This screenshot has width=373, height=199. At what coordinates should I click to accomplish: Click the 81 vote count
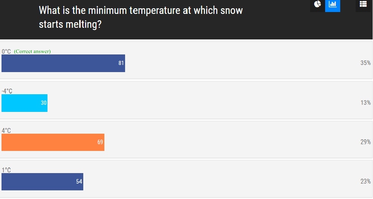pyautogui.click(x=121, y=63)
